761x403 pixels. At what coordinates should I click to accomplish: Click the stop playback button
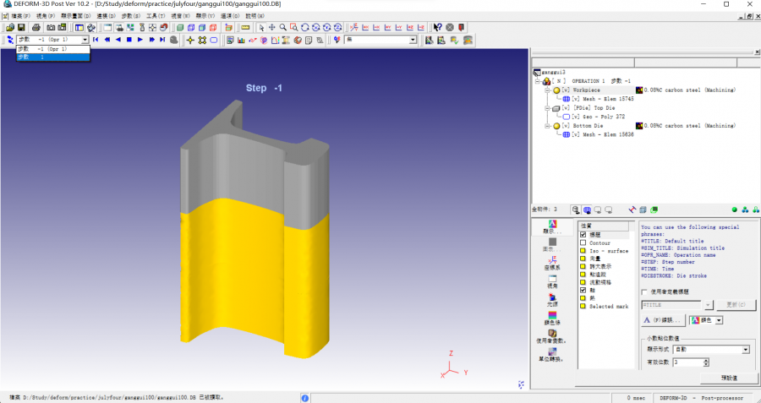tap(129, 40)
